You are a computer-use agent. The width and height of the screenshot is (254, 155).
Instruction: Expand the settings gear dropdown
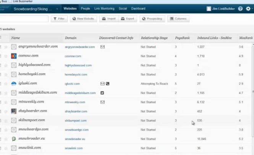click(x=249, y=8)
